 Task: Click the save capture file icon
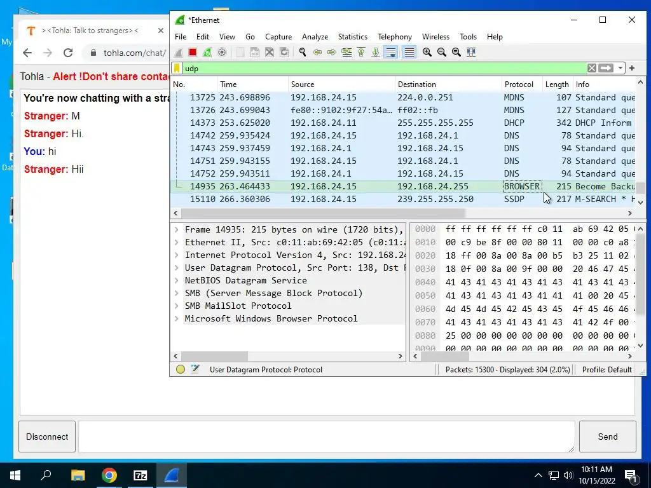[255, 52]
